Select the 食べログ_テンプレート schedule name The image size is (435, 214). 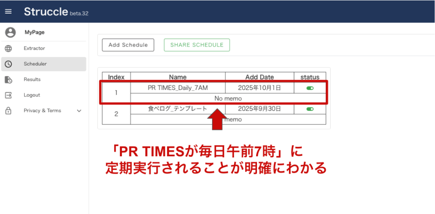pos(178,109)
